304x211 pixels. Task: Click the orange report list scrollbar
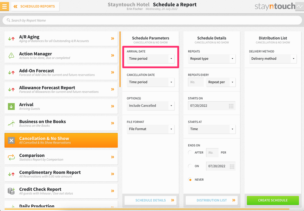[120, 59]
